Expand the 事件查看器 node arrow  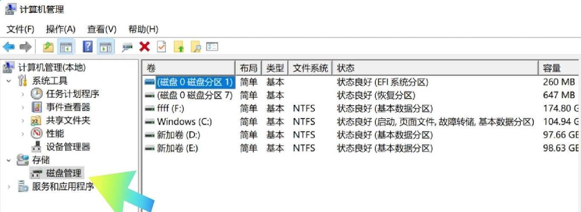22,108
